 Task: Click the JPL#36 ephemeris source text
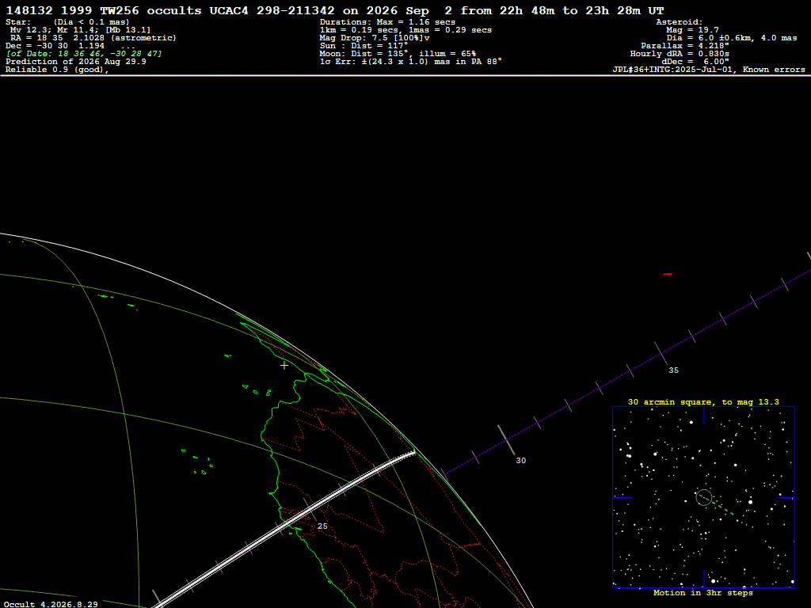click(x=709, y=70)
